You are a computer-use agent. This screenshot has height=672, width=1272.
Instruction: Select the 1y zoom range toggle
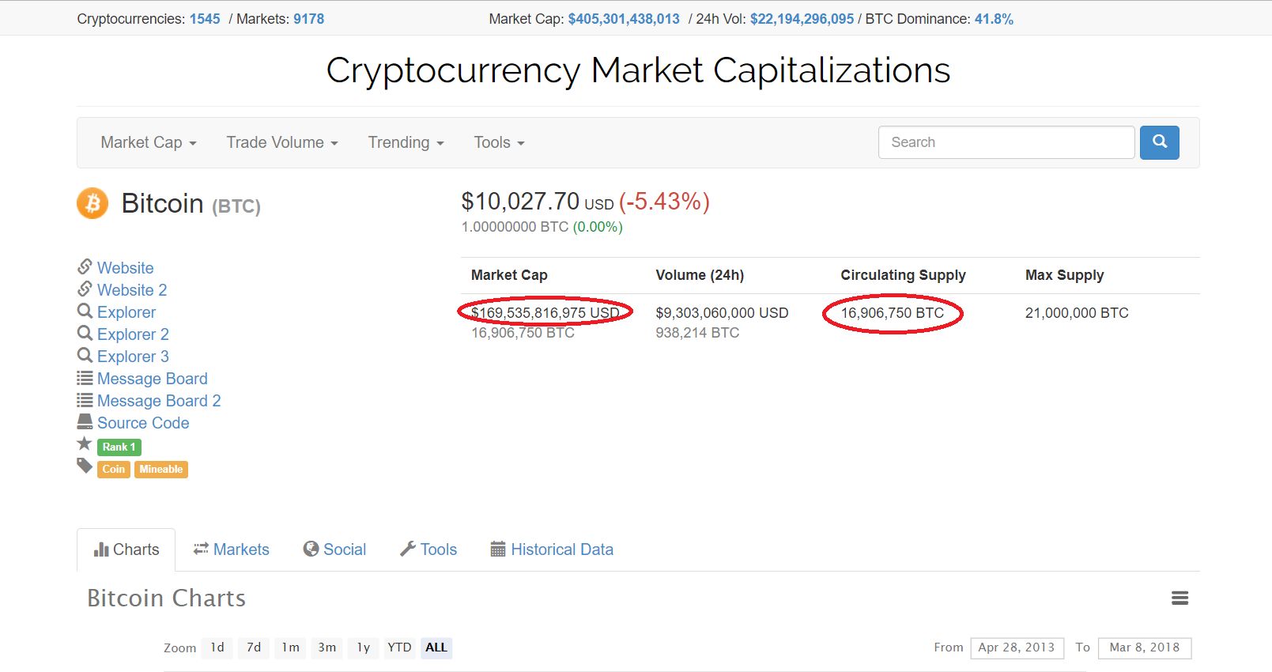tap(363, 647)
